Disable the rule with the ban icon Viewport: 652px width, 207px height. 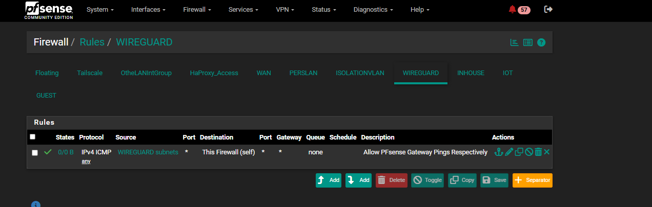528,152
